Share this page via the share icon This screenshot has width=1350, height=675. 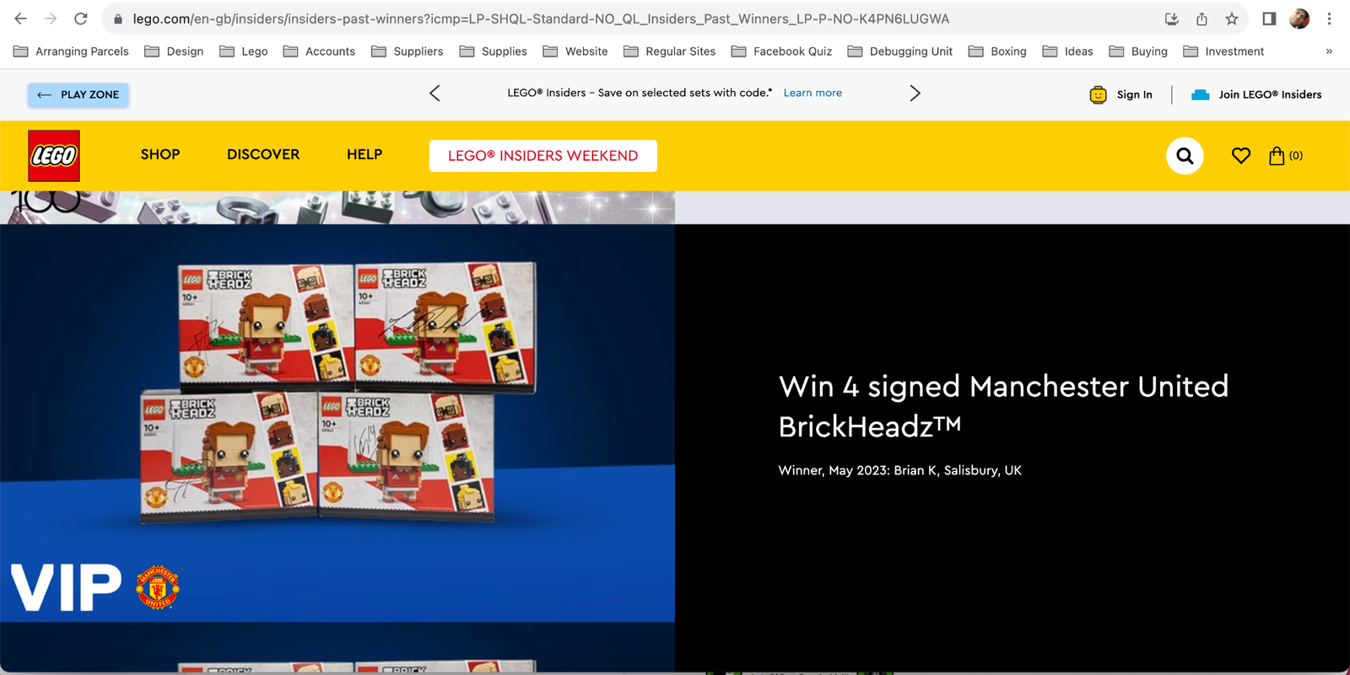pyautogui.click(x=1201, y=19)
